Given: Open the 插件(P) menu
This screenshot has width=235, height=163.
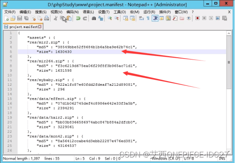Looking at the screenshot, I should pyautogui.click(x=165, y=12).
